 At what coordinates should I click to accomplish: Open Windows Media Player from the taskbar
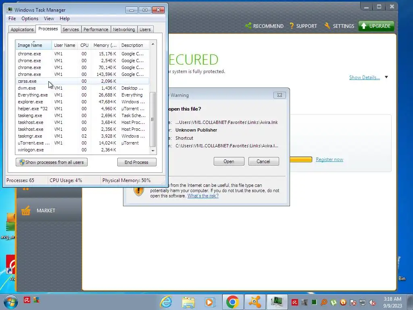coord(210,302)
